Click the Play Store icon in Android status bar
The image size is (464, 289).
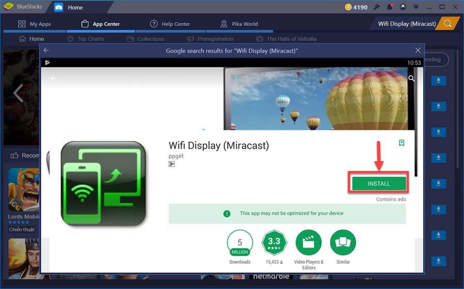[47, 62]
